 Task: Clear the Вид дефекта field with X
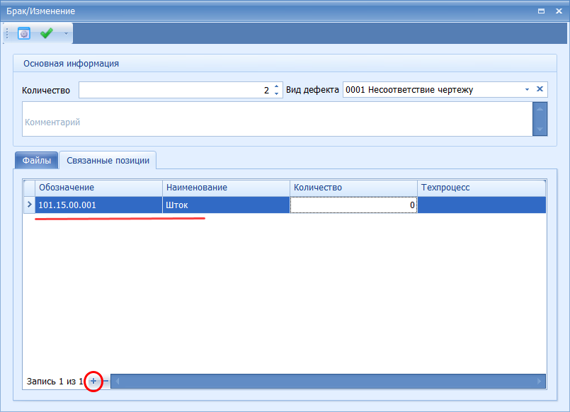[540, 90]
